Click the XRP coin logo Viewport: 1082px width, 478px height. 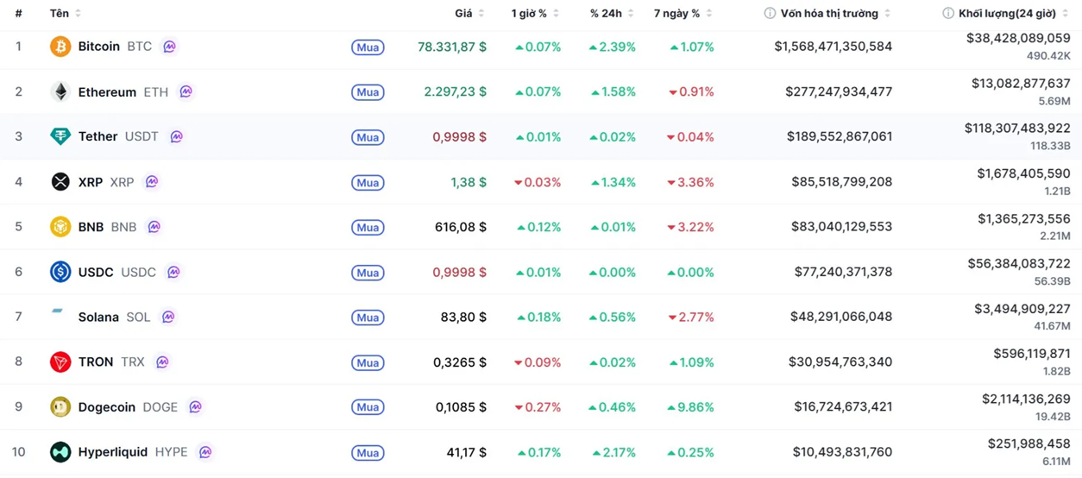(60, 182)
